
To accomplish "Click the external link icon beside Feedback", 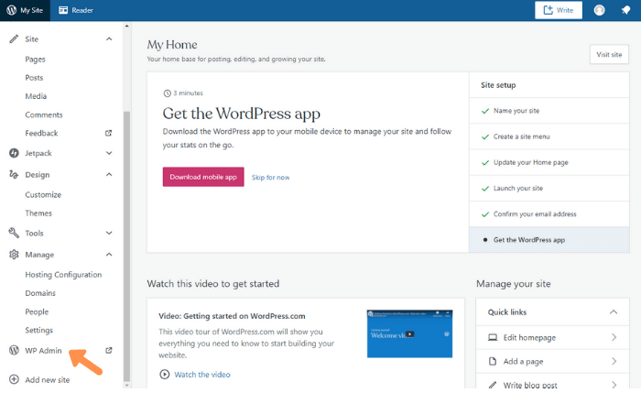I will click(108, 133).
